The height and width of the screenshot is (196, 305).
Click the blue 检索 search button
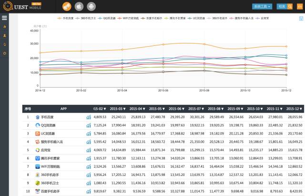pyautogui.click(x=282, y=6)
